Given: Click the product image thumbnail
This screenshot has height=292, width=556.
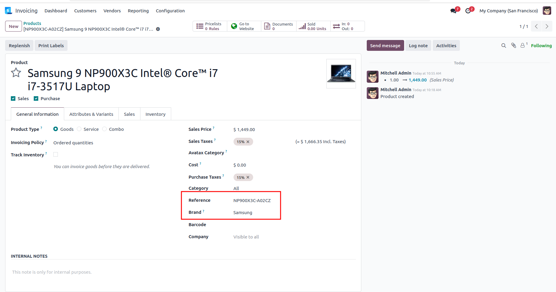Looking at the screenshot, I should [341, 74].
